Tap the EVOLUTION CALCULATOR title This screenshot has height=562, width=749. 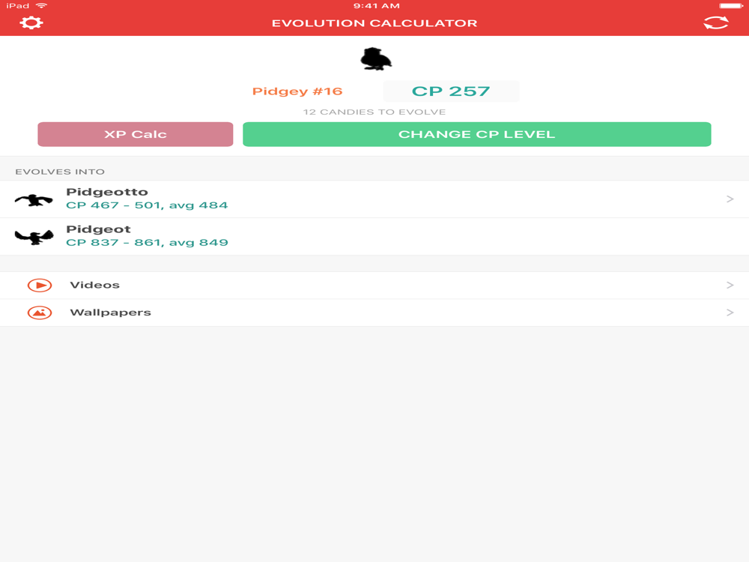click(374, 23)
